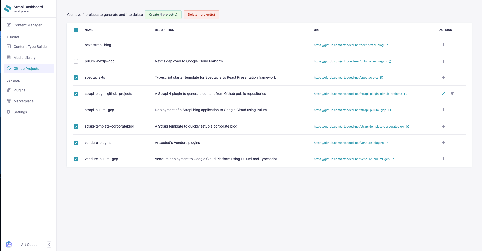This screenshot has width=482, height=251.
Task: Open the next-strapi-blog GitHub URL link
Action: tap(349, 45)
